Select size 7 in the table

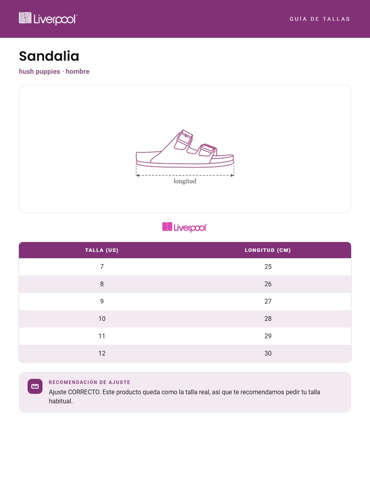click(102, 267)
